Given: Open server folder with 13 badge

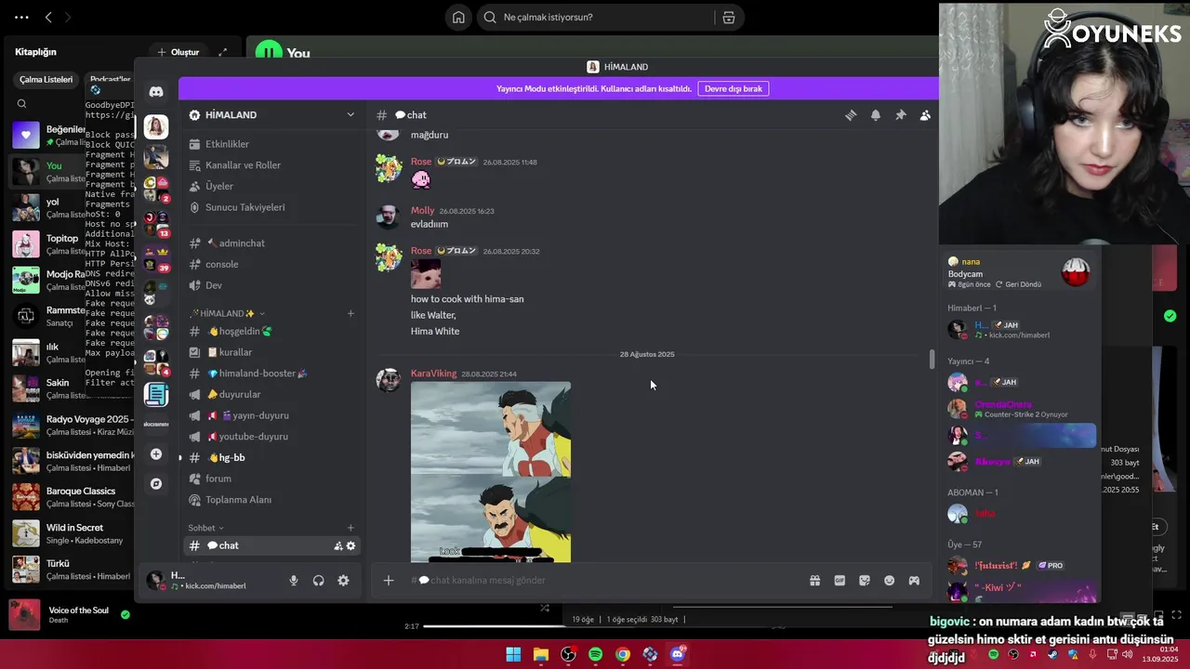Looking at the screenshot, I should [x=156, y=224].
